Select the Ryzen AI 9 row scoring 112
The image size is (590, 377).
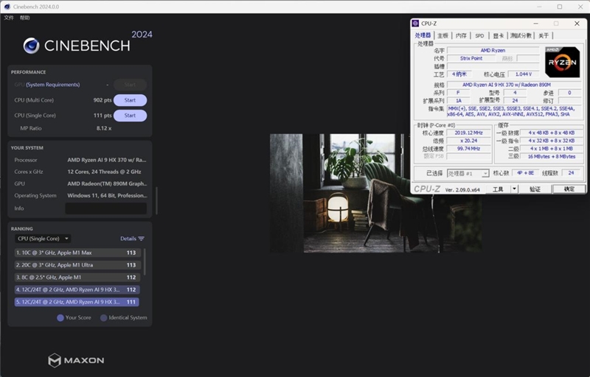point(77,289)
